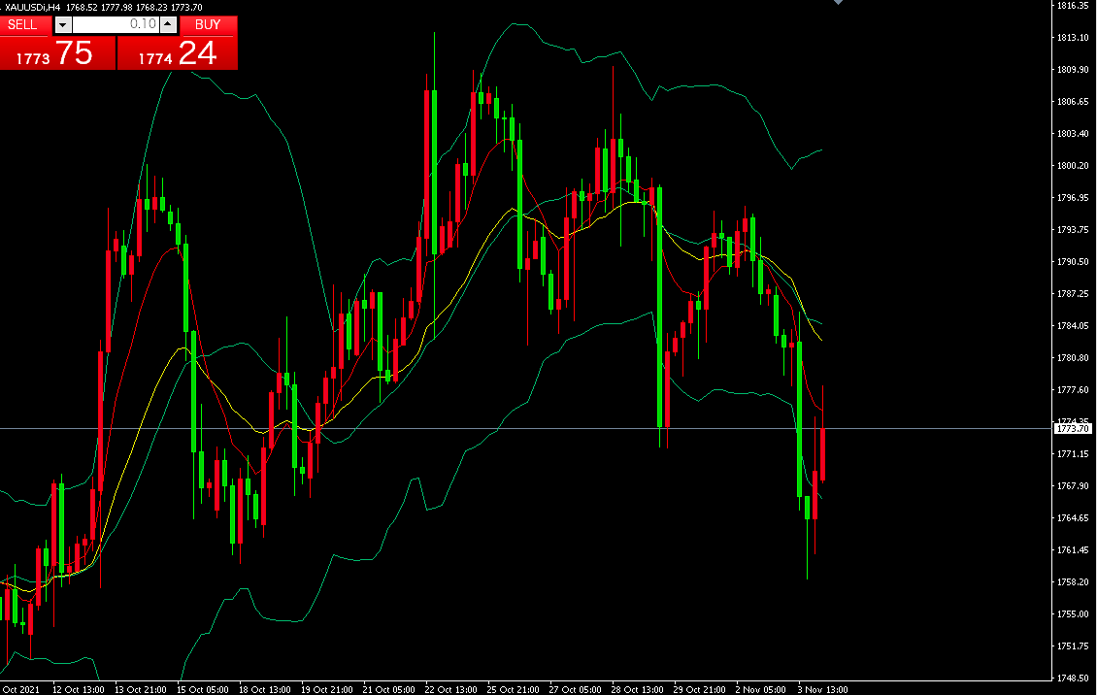1097x695 pixels.
Task: Click the current price tag 1773.70 on axis
Action: pyautogui.click(x=1073, y=429)
